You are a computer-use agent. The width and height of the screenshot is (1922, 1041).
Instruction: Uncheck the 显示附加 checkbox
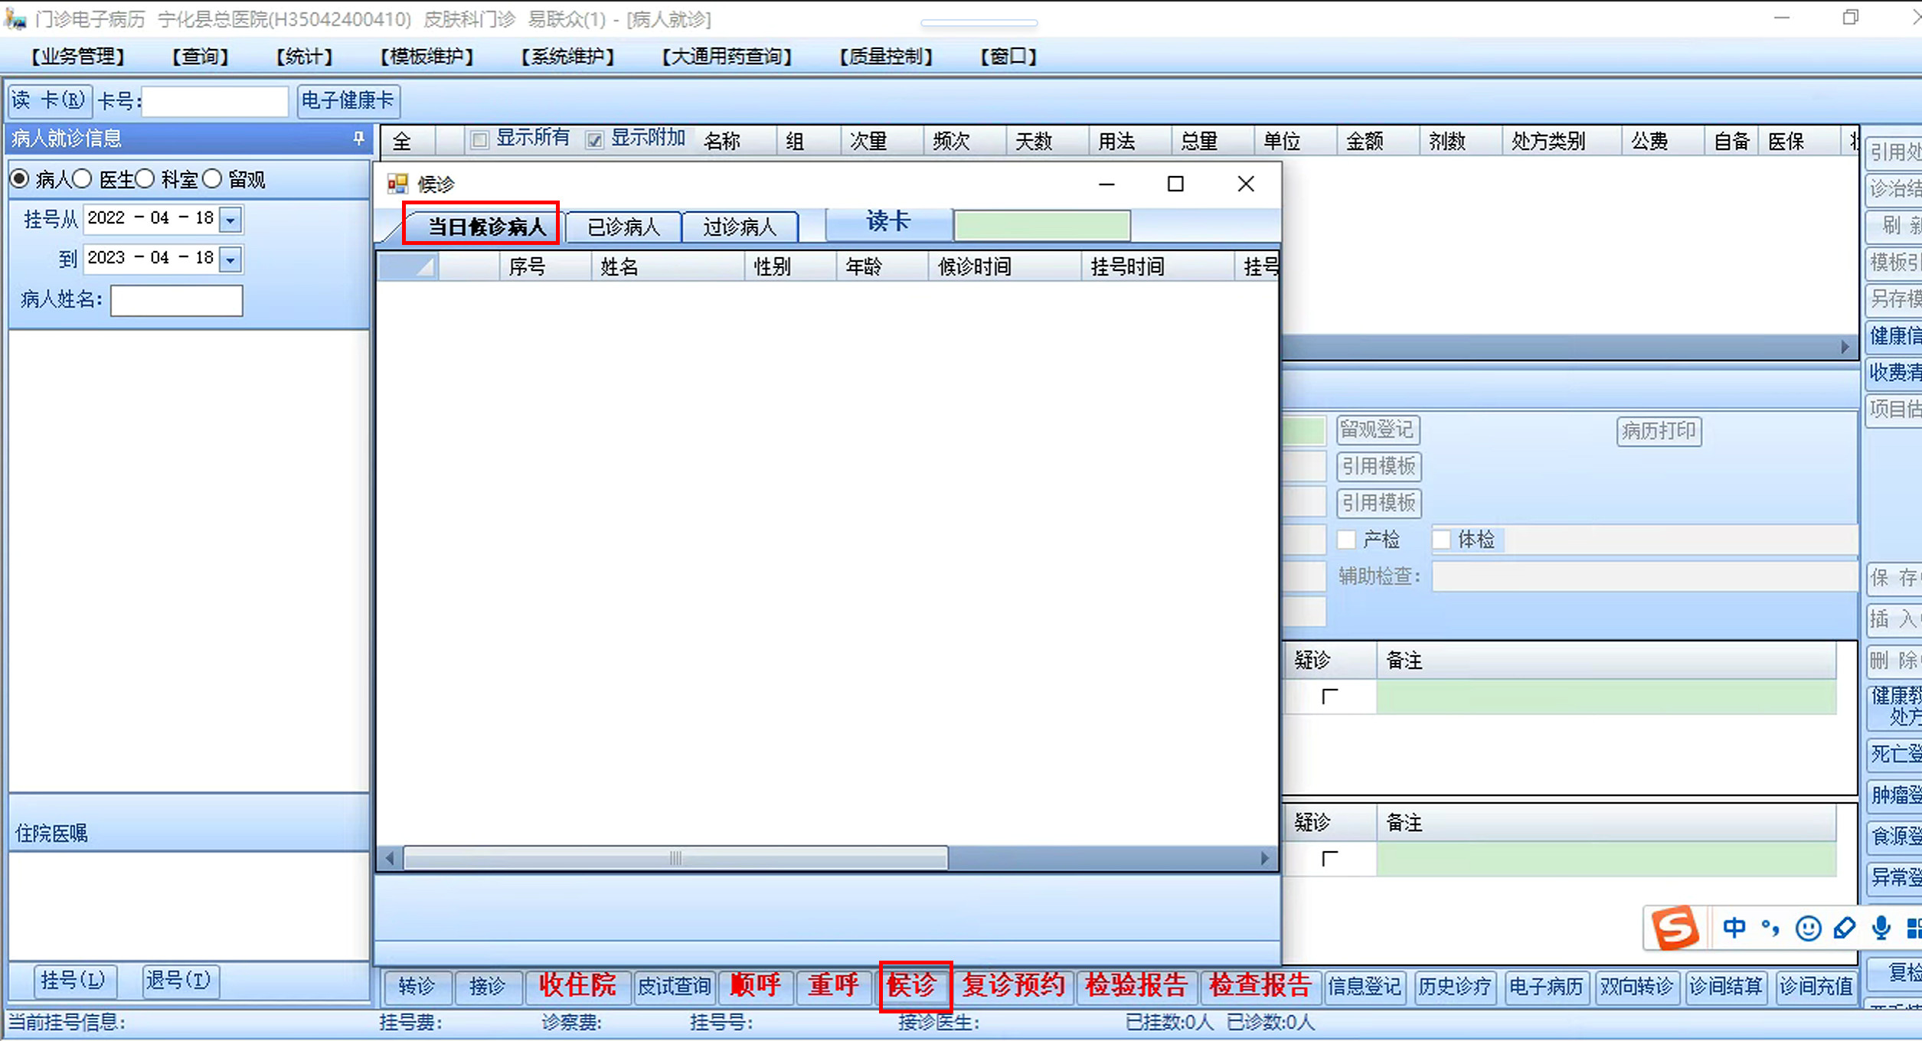[x=594, y=140]
